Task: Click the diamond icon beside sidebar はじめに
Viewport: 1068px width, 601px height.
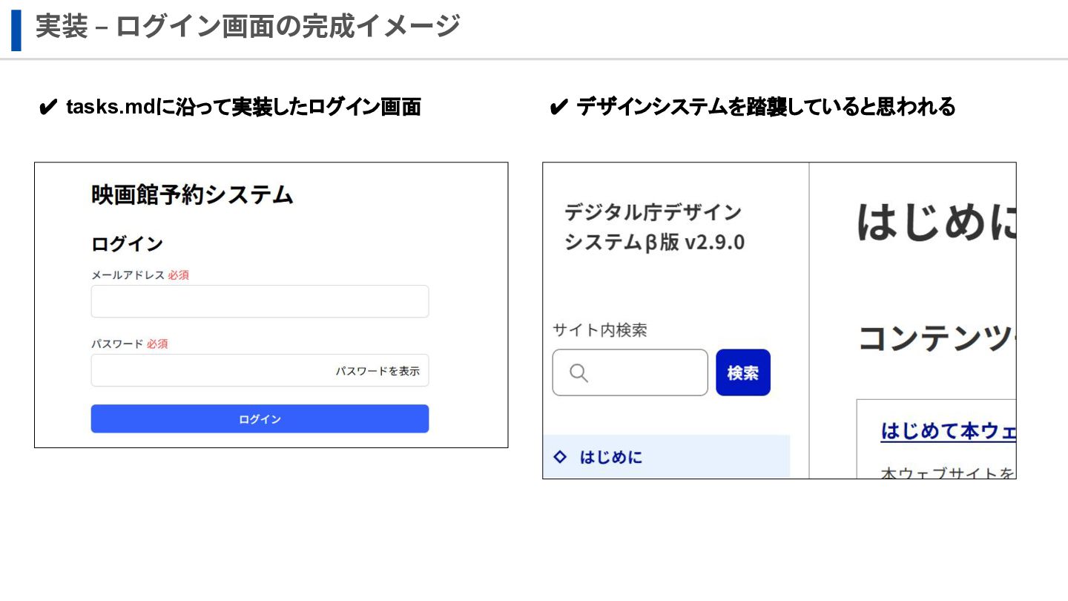Action: coord(561,457)
